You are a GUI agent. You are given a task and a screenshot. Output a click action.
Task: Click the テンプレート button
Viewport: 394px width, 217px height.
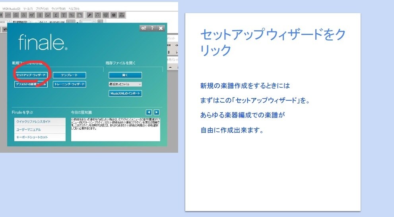[69, 75]
